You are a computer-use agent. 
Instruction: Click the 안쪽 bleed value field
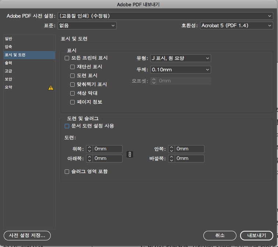coord(189,149)
